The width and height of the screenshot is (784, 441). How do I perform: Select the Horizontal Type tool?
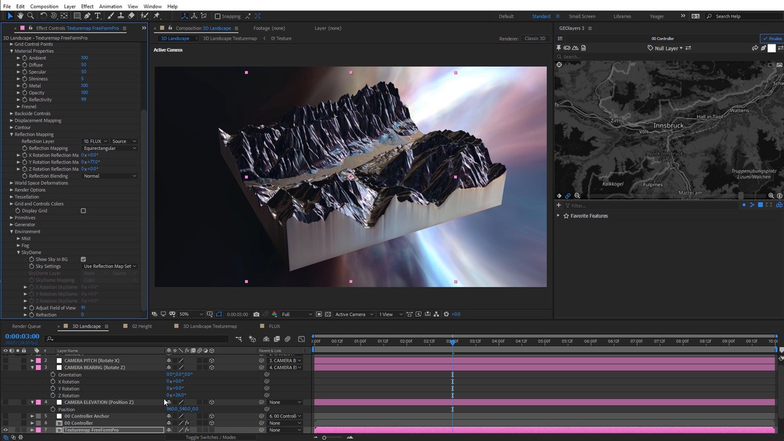coord(98,16)
